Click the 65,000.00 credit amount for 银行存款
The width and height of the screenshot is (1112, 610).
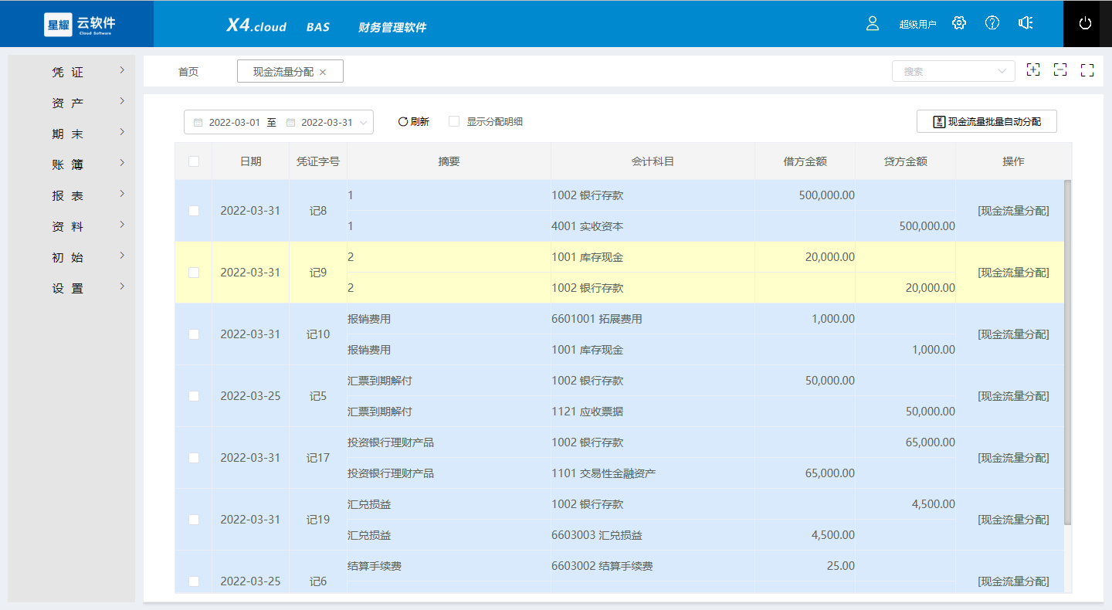[905, 442]
